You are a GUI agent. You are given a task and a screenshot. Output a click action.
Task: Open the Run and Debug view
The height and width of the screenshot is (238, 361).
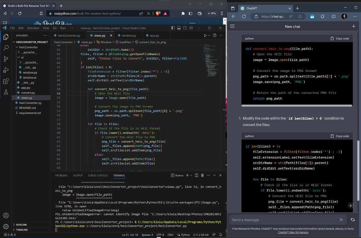[5, 70]
